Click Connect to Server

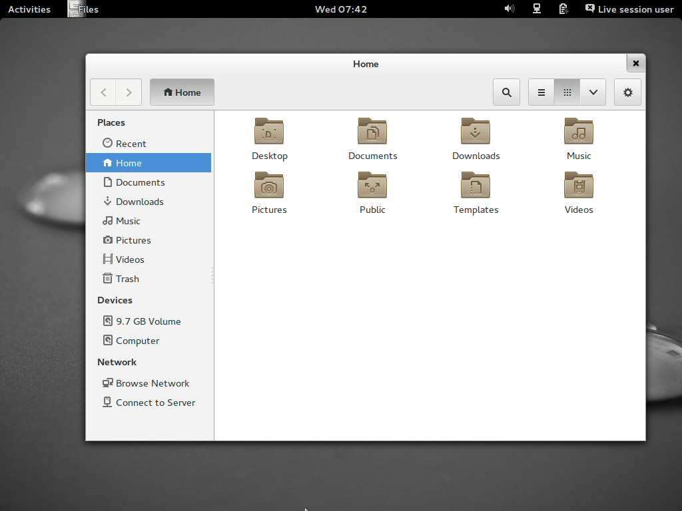pyautogui.click(x=149, y=403)
